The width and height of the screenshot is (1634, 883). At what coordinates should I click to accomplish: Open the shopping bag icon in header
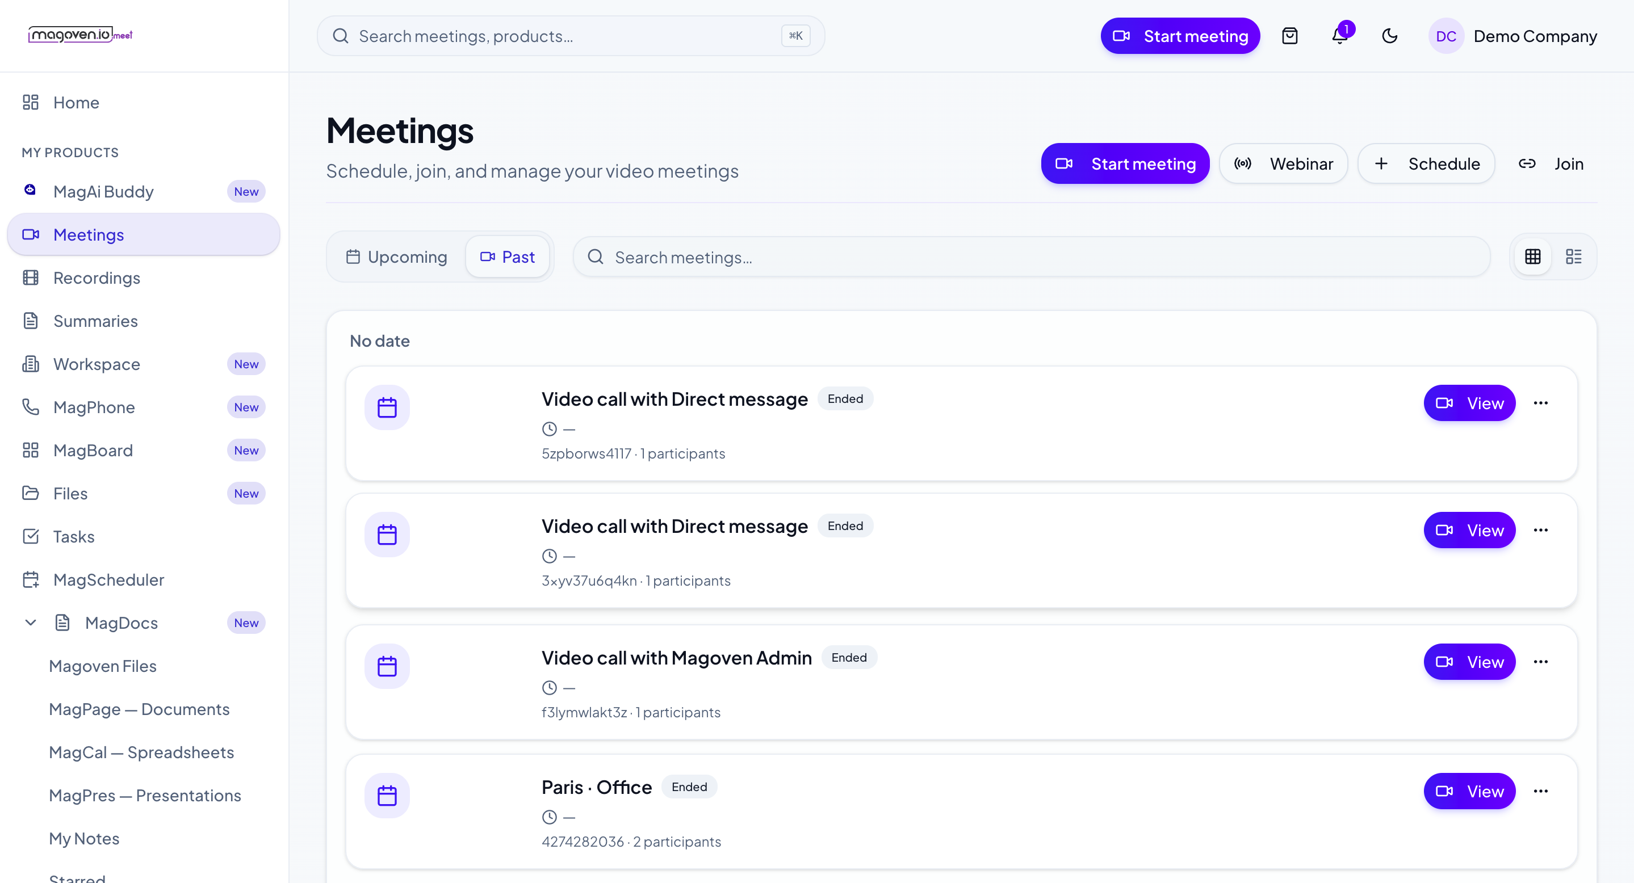pyautogui.click(x=1289, y=36)
